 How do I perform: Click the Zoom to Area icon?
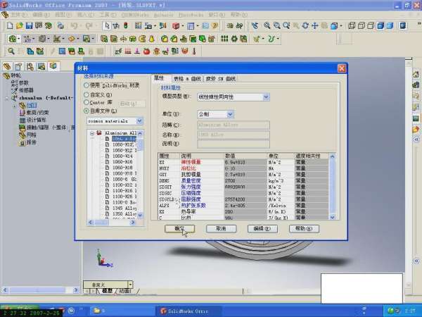point(276,25)
